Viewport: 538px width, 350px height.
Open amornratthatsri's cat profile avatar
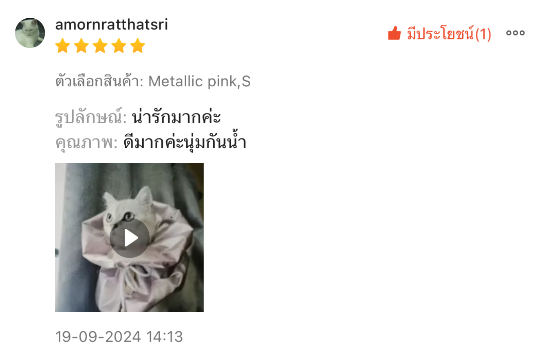[30, 33]
